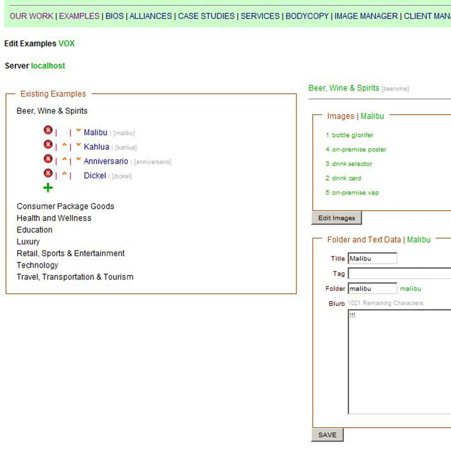Open the Dickel example
The image size is (451, 451).
[95, 175]
